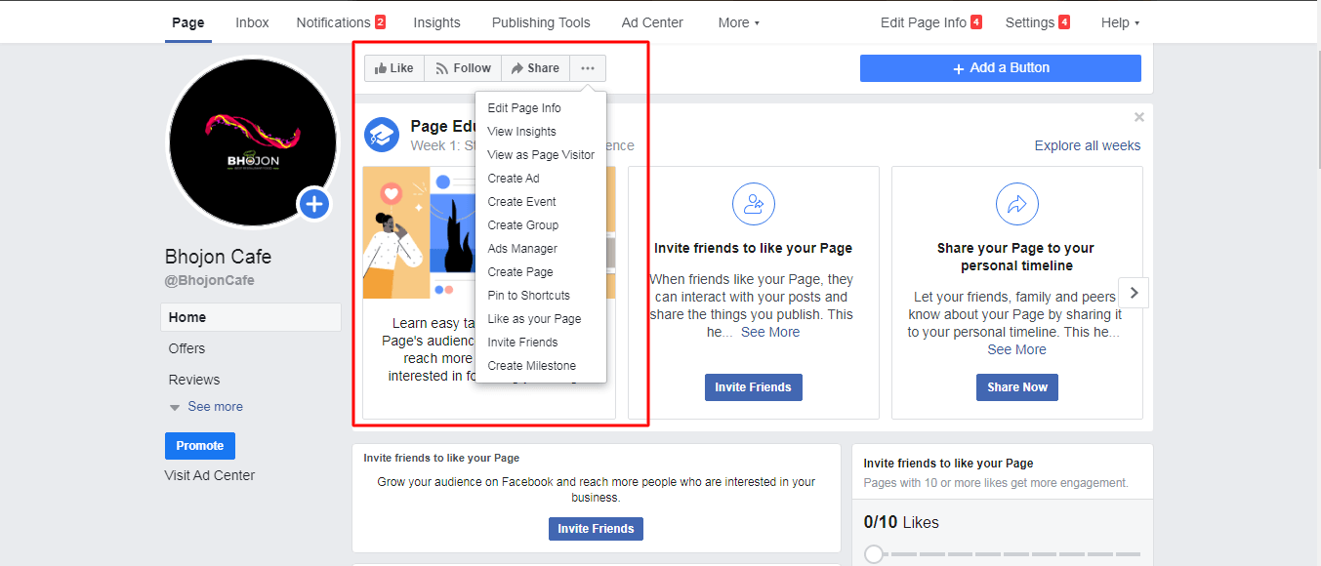Open the More menu in top navigation
1321x566 pixels.
738,21
